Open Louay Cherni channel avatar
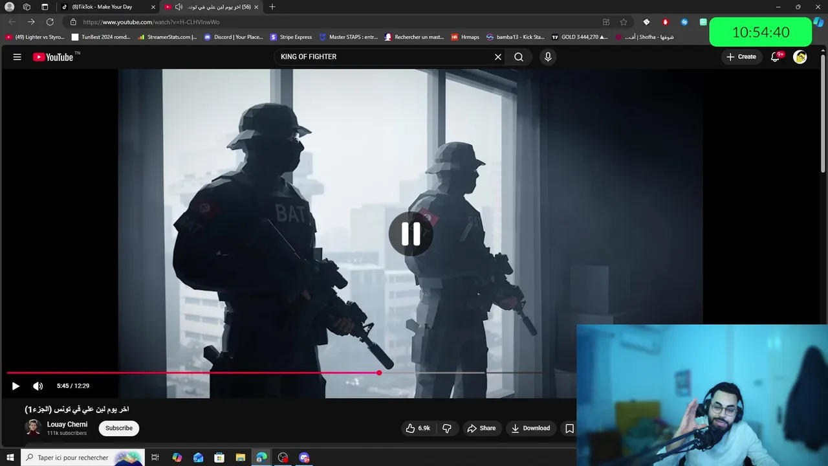828x466 pixels. point(33,428)
